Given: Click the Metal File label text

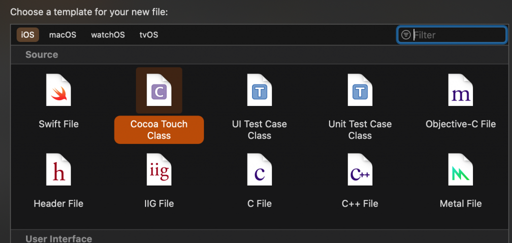Looking at the screenshot, I should pos(460,203).
